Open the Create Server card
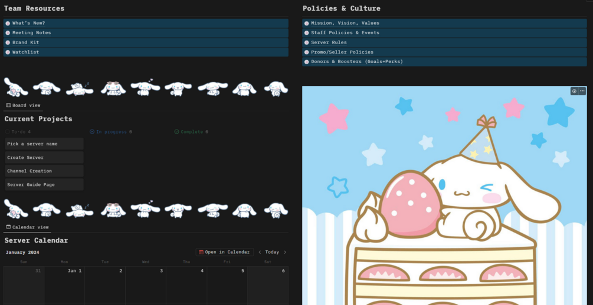 44,157
